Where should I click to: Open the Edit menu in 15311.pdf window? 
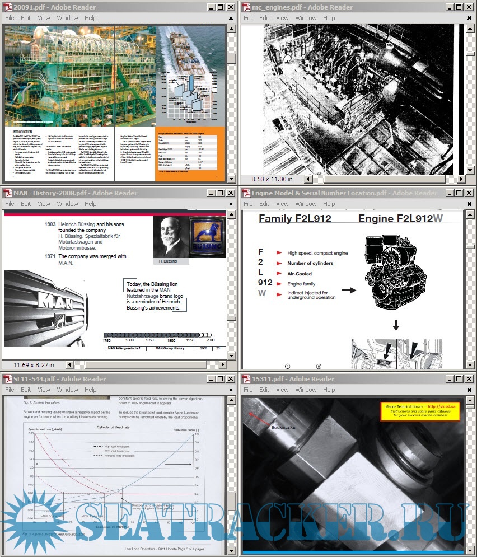(264, 390)
